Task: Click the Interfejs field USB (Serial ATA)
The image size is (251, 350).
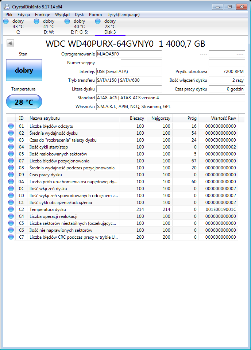Action: click(129, 72)
